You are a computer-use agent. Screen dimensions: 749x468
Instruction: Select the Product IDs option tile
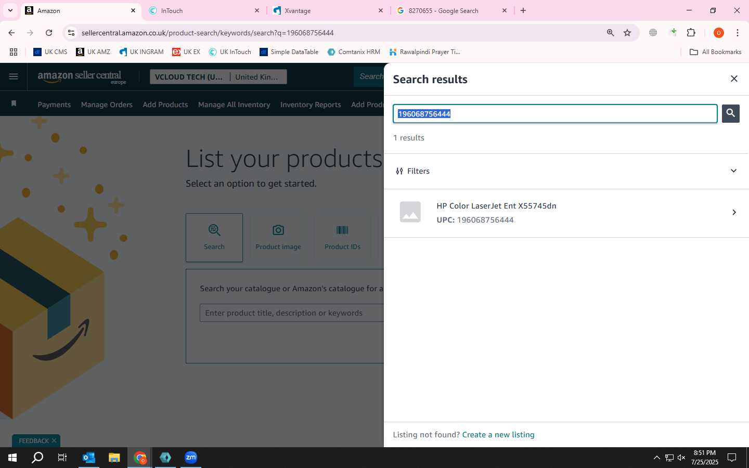[342, 238]
